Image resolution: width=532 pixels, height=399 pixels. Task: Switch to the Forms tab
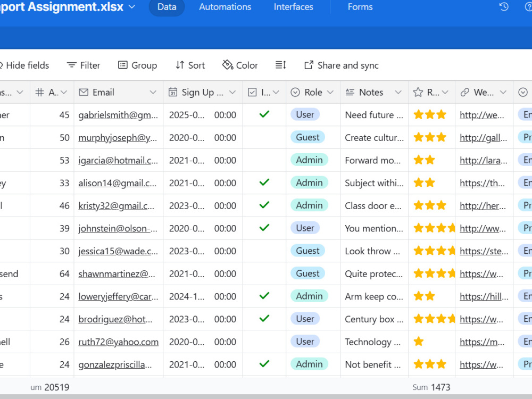tap(360, 7)
